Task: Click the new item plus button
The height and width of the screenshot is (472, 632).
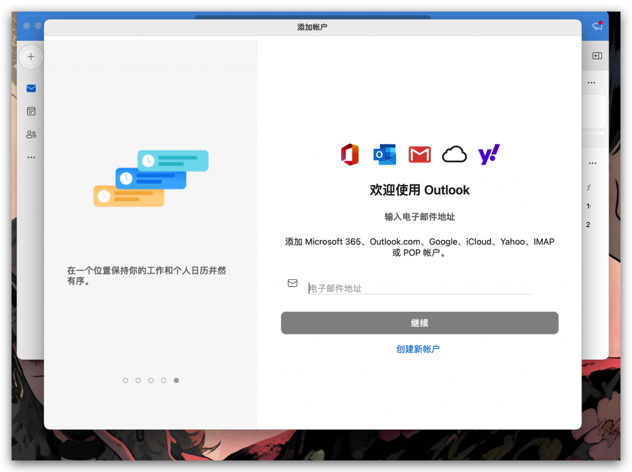Action: pos(31,57)
